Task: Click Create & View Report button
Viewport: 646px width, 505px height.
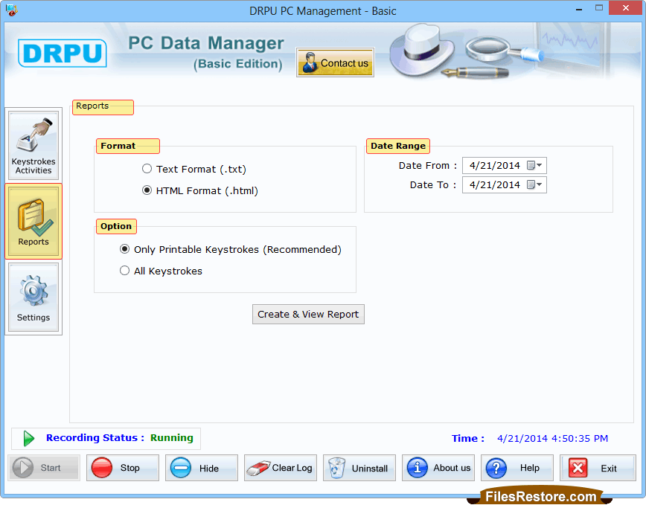Action: 308,314
